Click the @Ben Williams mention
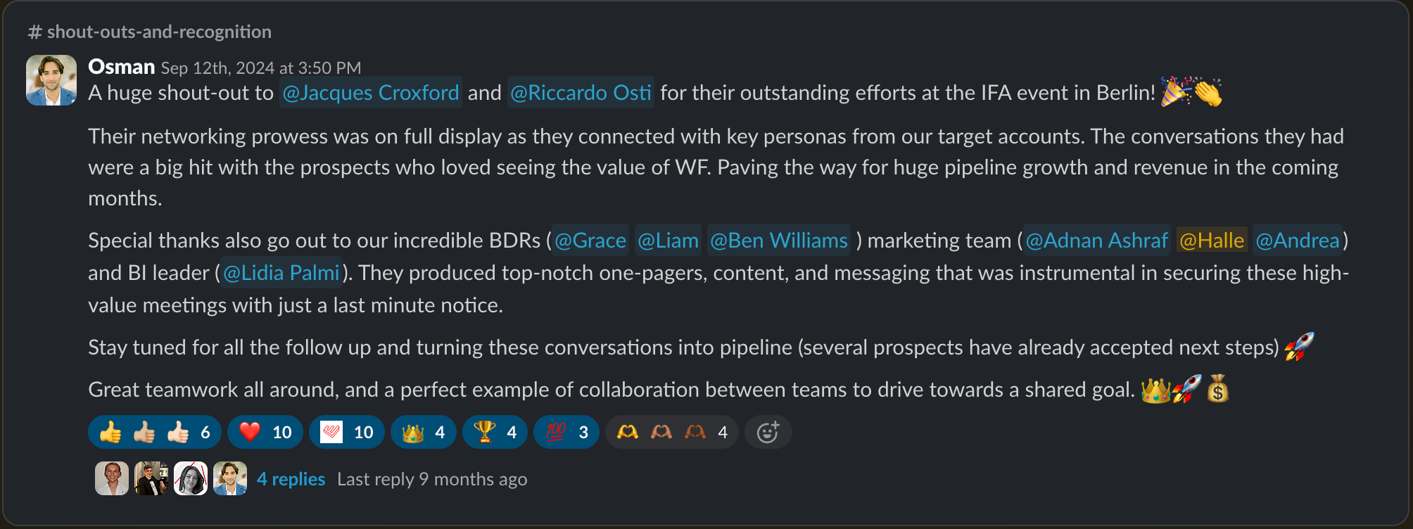1413x529 pixels. coord(778,241)
